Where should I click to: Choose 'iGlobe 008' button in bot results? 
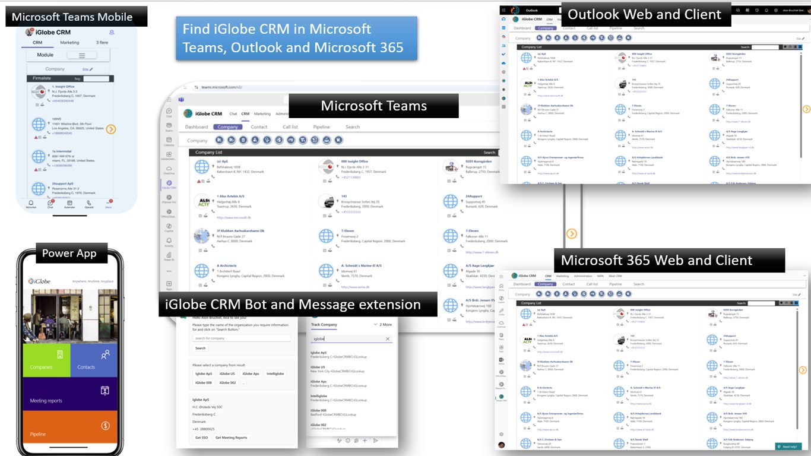[x=204, y=383]
